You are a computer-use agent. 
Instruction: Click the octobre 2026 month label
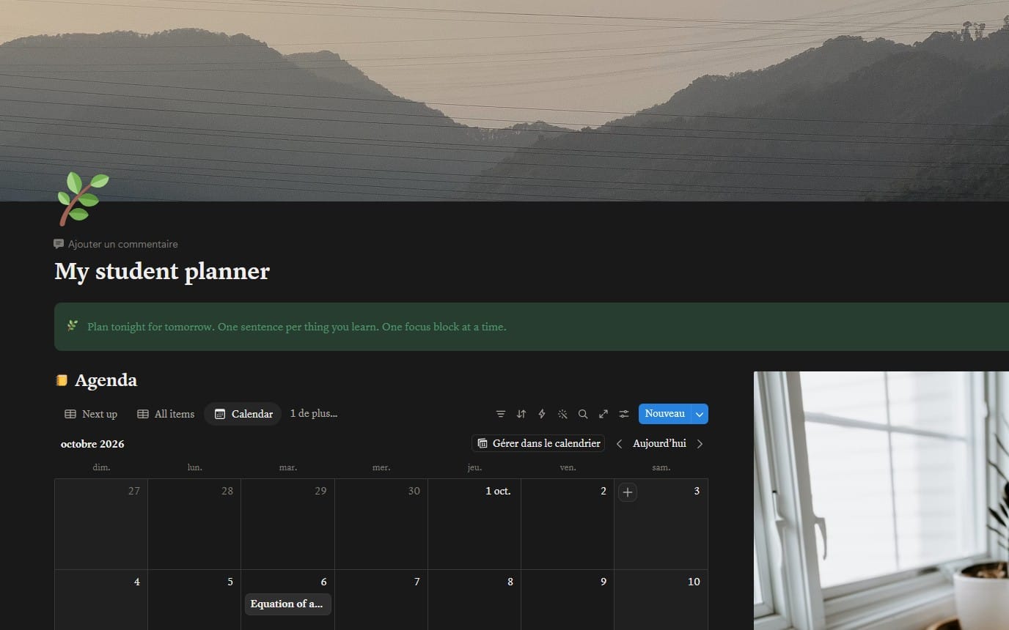click(92, 444)
